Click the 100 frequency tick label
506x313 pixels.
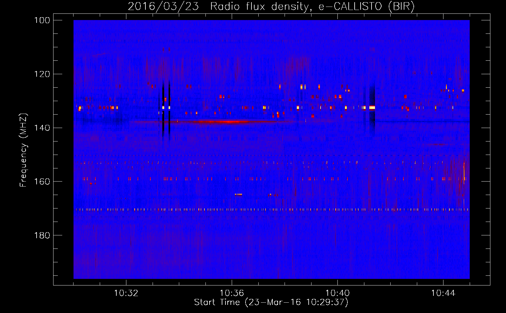42,20
